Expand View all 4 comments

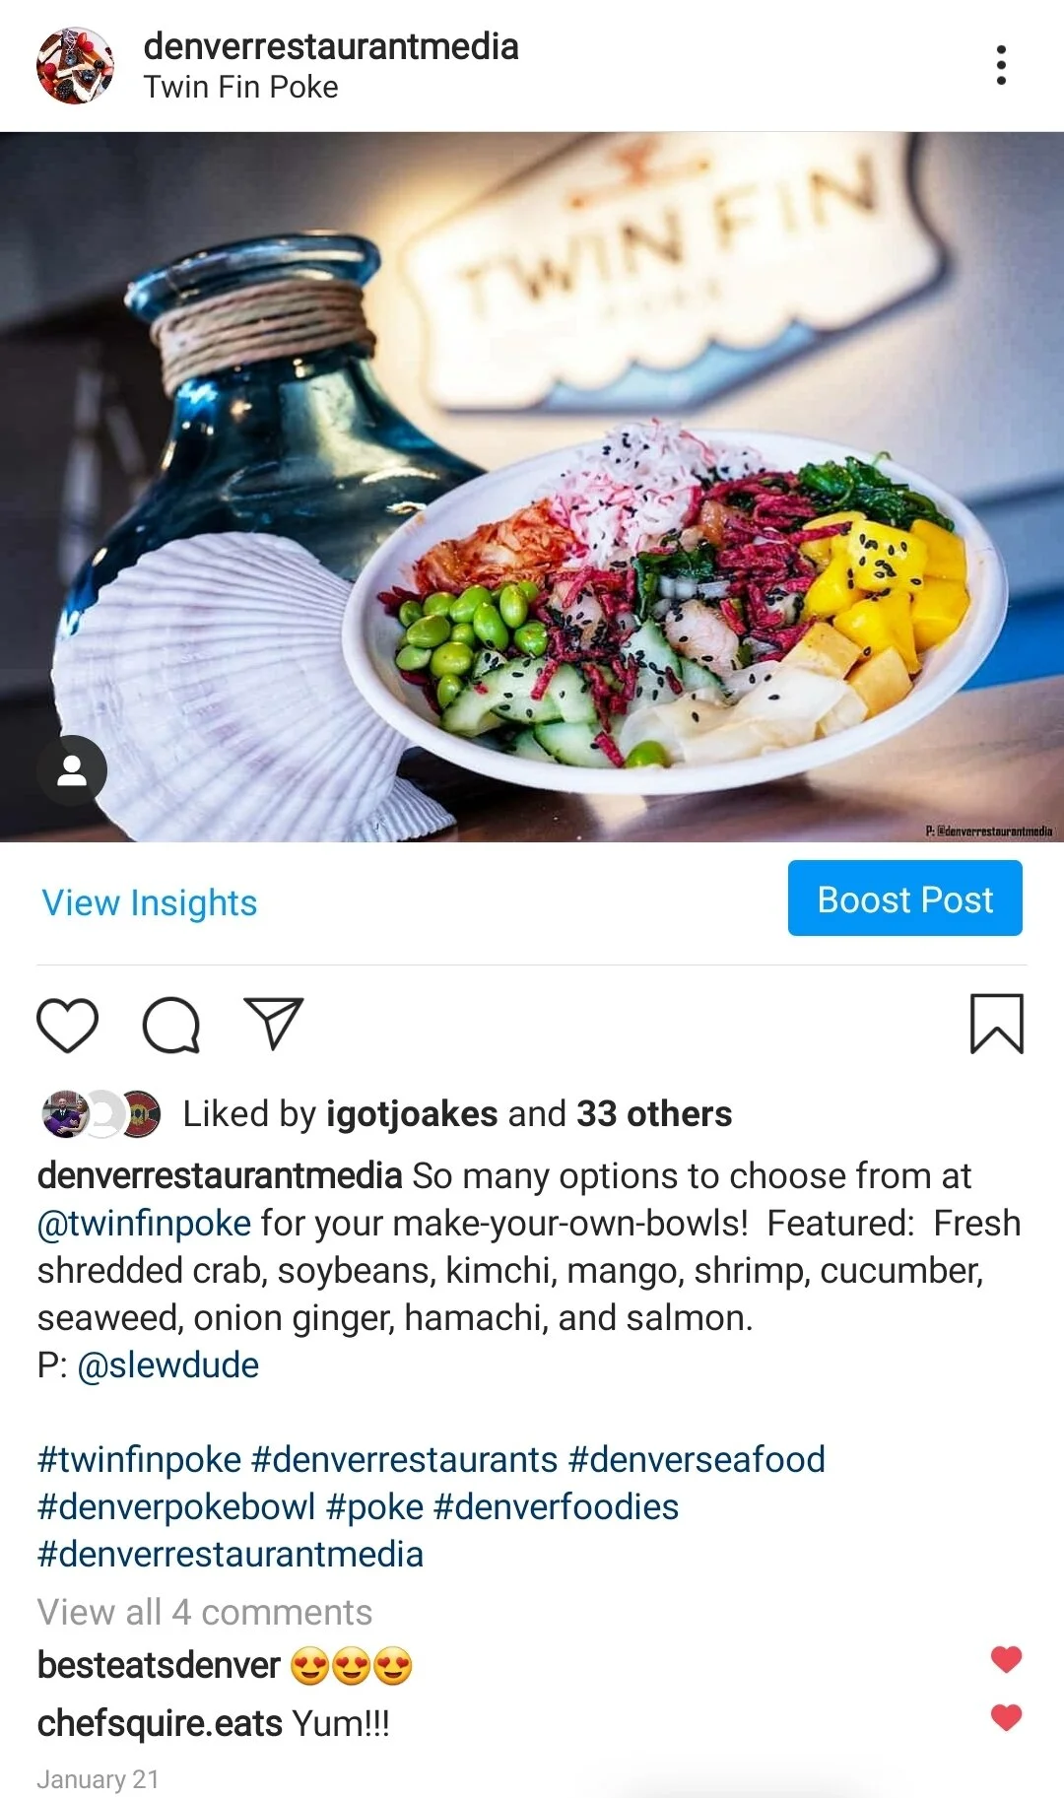coord(205,1612)
